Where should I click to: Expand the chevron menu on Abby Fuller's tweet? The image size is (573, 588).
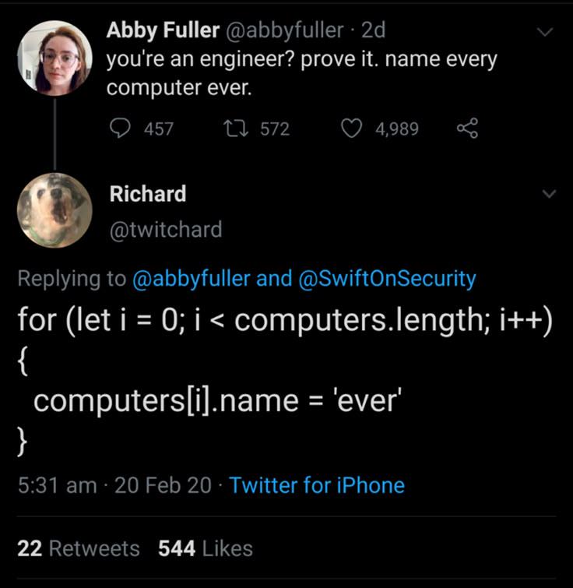click(x=546, y=33)
